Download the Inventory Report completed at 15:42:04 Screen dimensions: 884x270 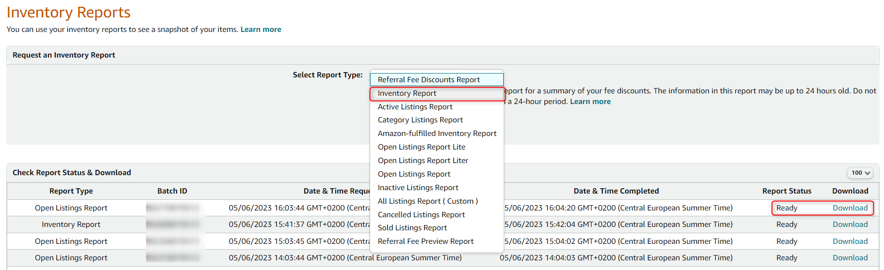click(x=850, y=225)
